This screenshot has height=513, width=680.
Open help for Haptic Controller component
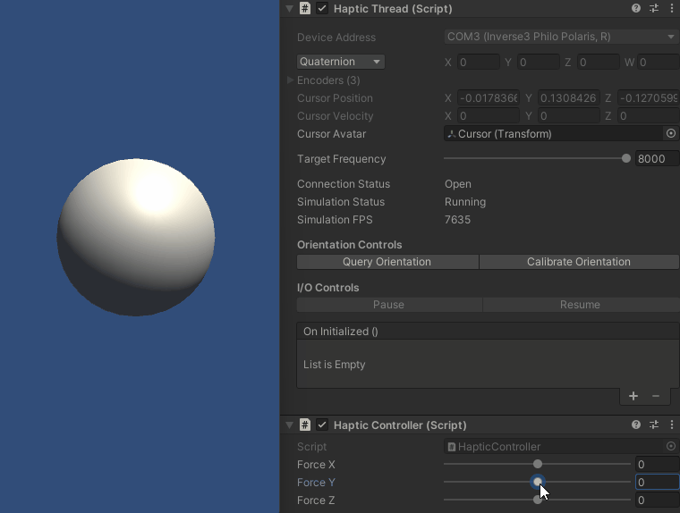point(636,425)
